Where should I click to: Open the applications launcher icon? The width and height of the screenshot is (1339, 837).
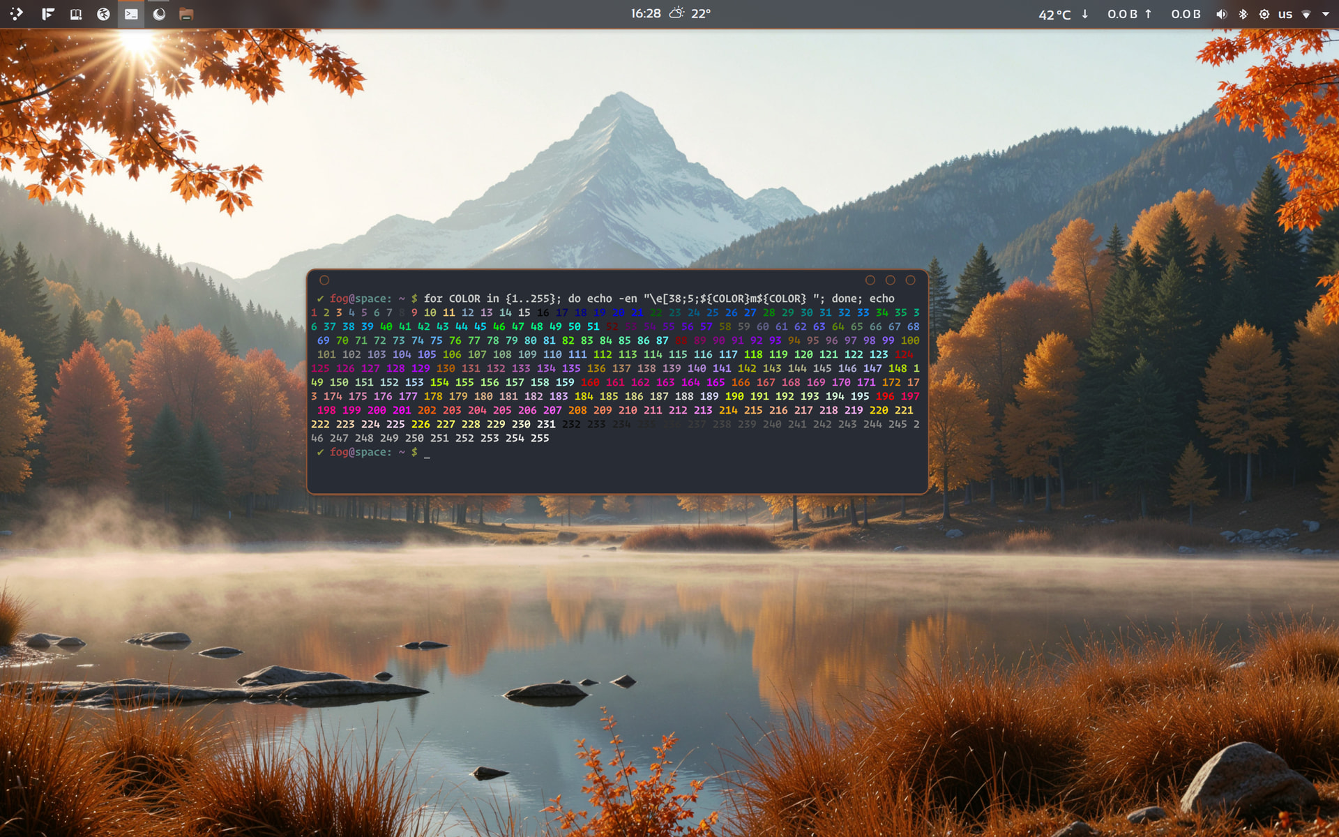coord(17,14)
